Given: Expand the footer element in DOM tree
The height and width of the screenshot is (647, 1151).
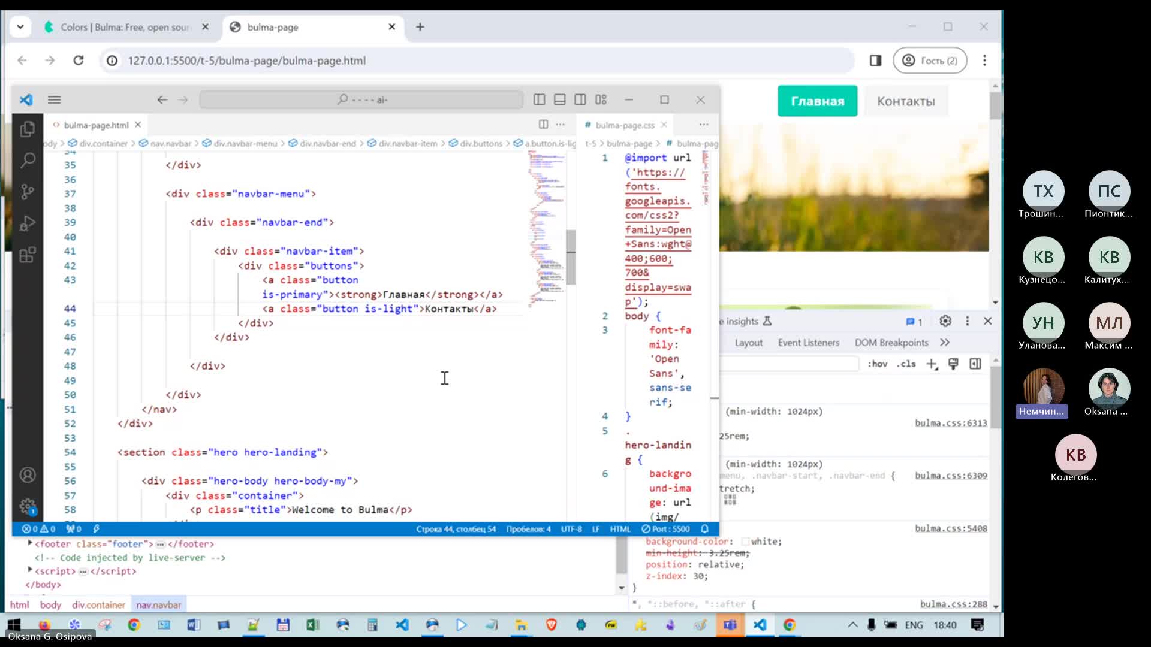Looking at the screenshot, I should click(x=30, y=543).
